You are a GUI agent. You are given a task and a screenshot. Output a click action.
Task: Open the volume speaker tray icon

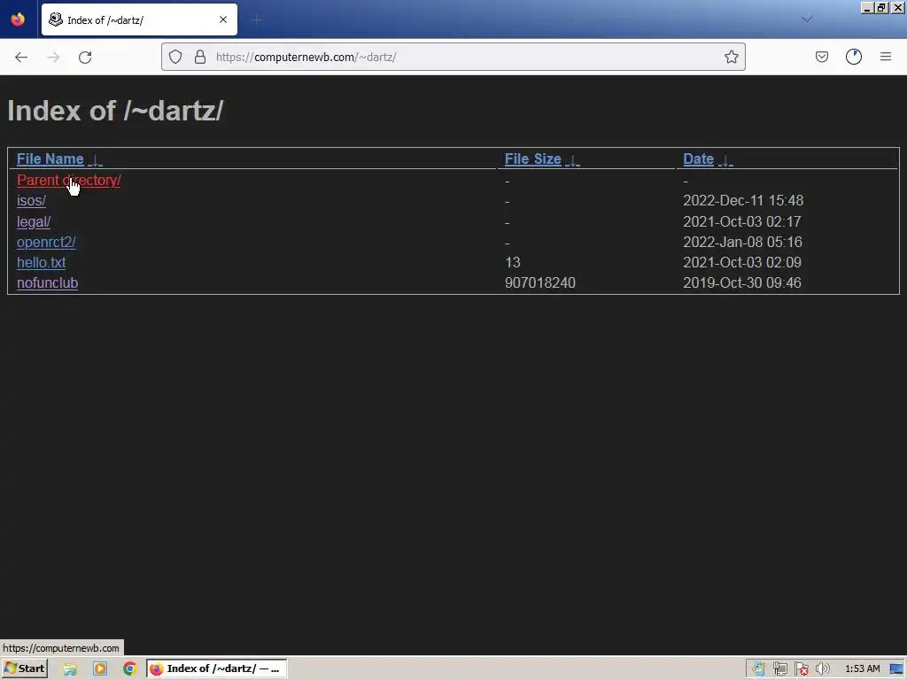[x=822, y=669]
